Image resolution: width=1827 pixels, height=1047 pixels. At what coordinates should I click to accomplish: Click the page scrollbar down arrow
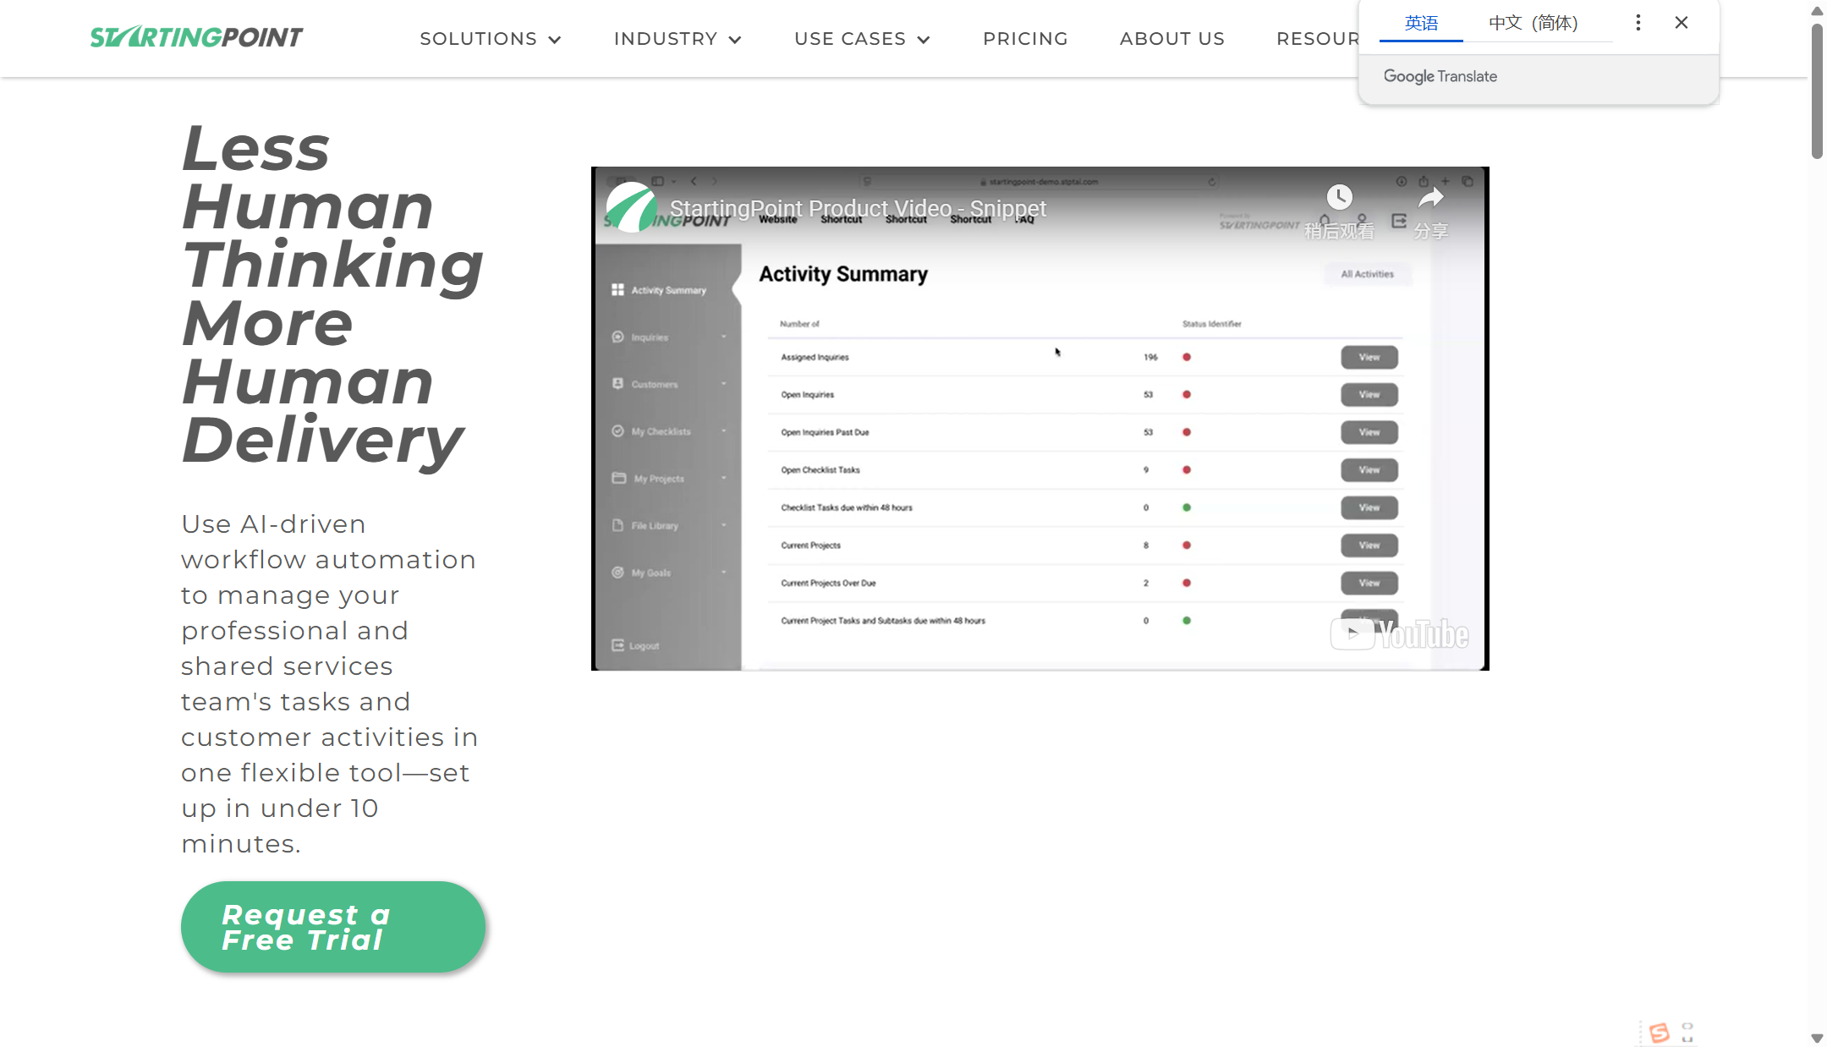[1816, 1038]
